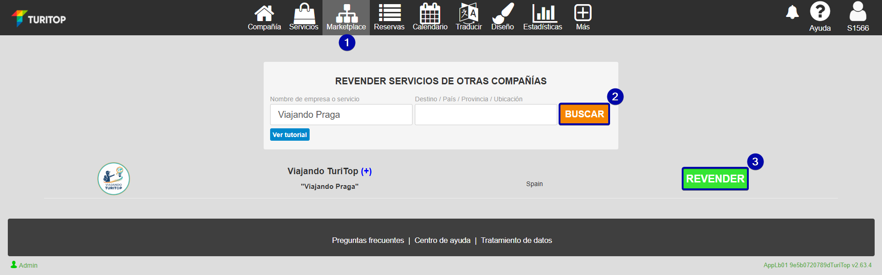Click the Viajando TuriTop company name
The image size is (882, 275).
pos(322,171)
